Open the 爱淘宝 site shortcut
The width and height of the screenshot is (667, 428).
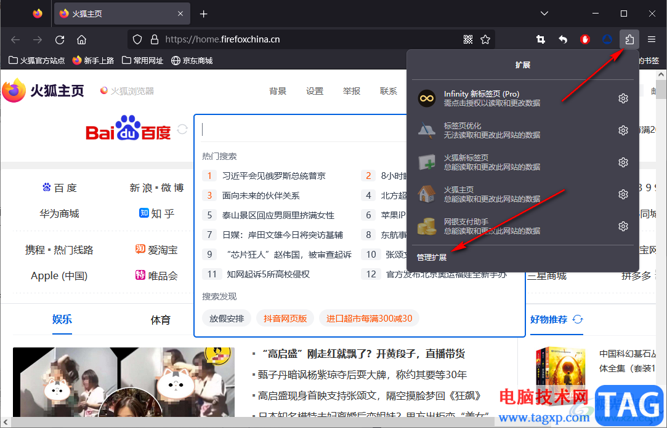156,250
